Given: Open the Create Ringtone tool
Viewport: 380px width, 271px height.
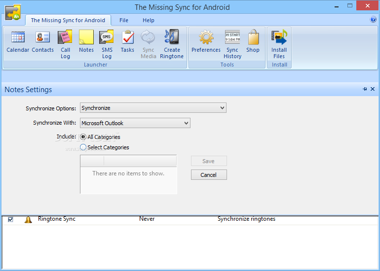Looking at the screenshot, I should [172, 44].
